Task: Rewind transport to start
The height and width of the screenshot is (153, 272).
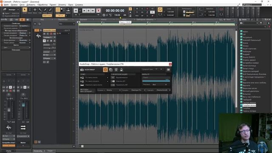Action: click(76, 11)
